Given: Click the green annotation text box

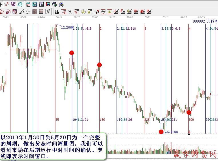Looking at the screenshot, I should click(53, 146).
